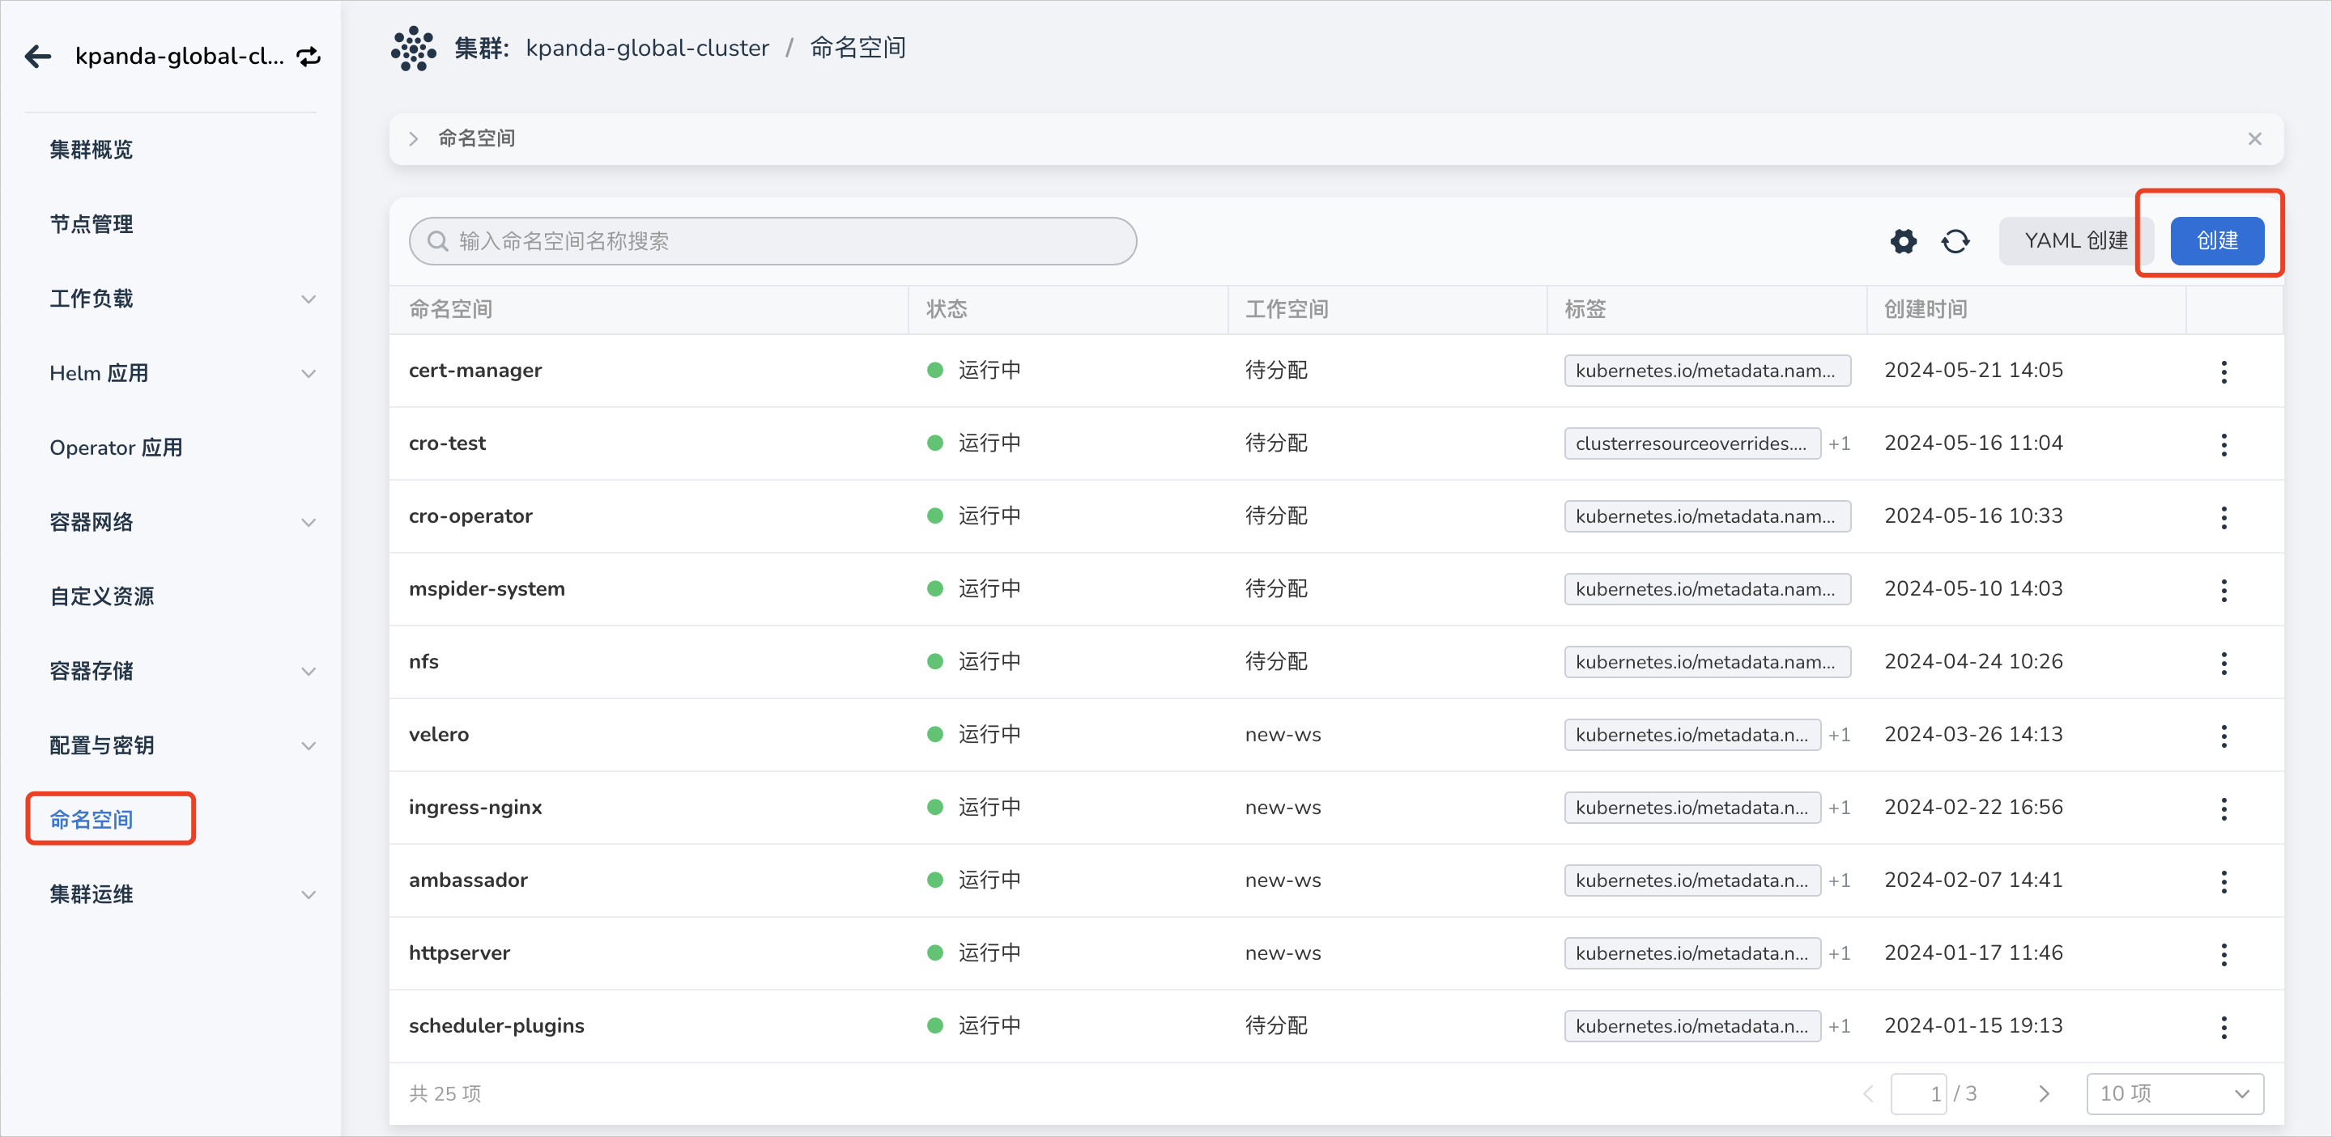
Task: Open Operator 应用 in sidebar
Action: coord(116,448)
